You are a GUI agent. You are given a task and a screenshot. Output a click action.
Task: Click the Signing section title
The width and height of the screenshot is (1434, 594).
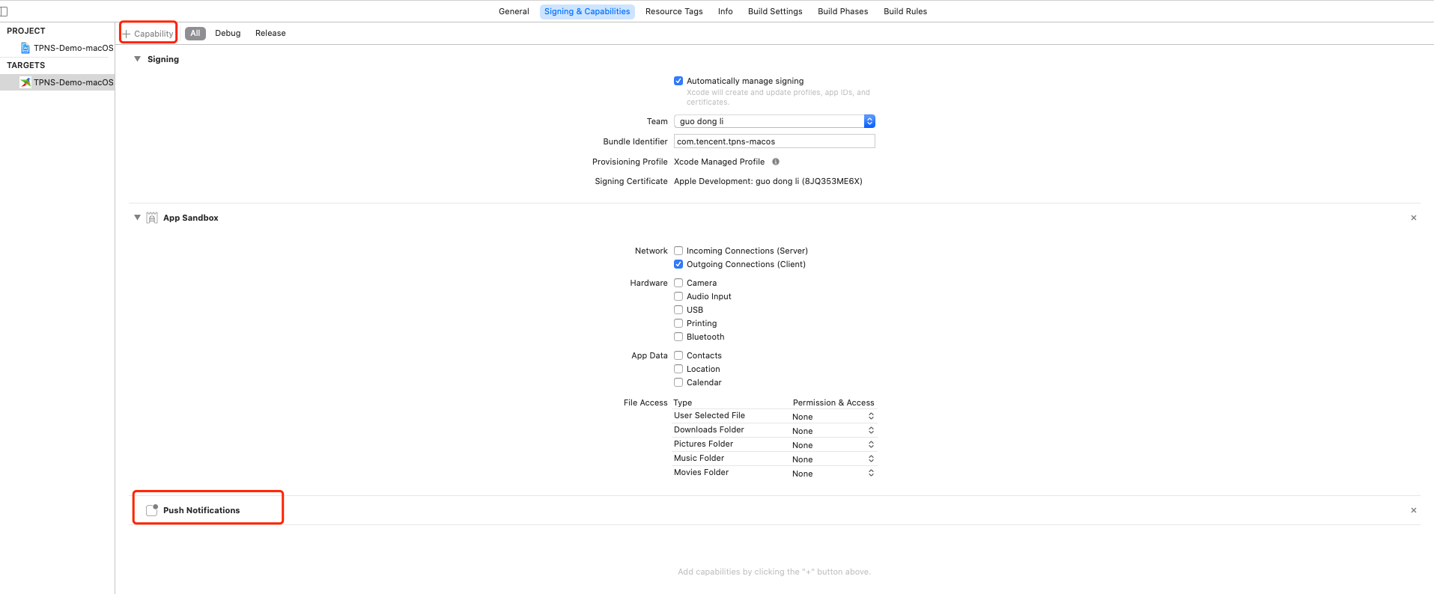pyautogui.click(x=163, y=59)
